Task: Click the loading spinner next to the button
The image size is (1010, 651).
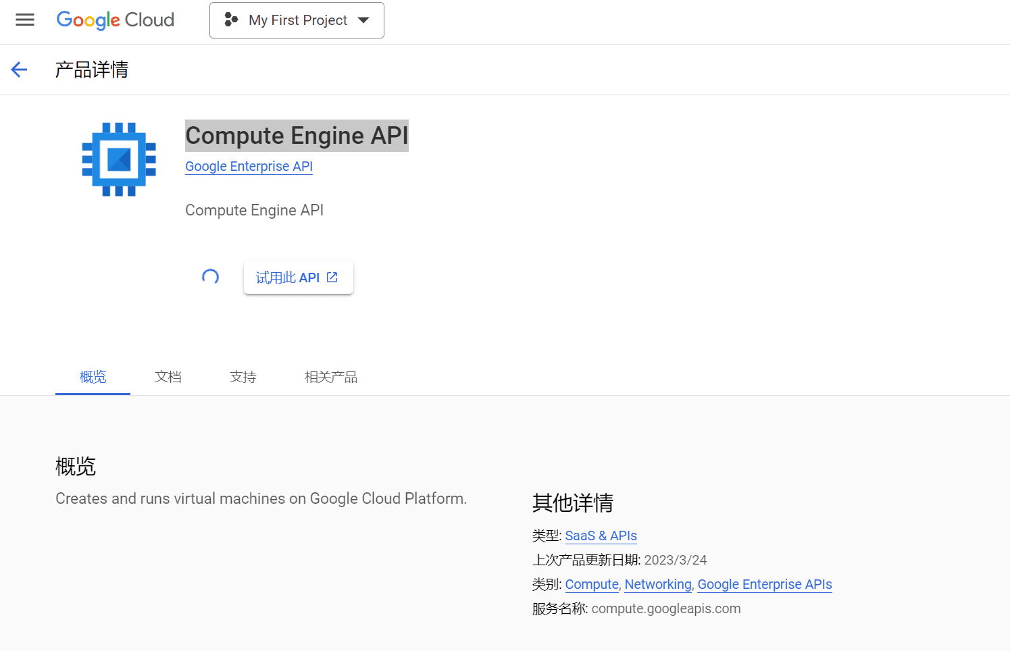Action: pyautogui.click(x=210, y=277)
